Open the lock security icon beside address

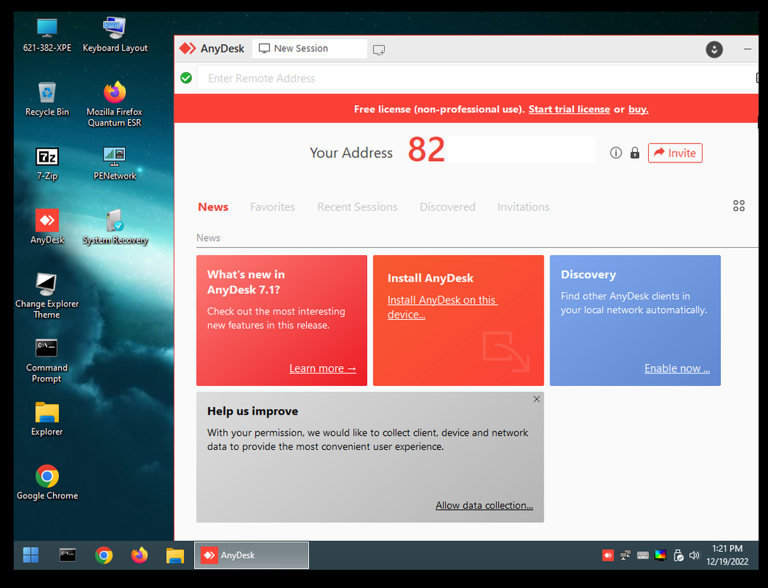click(x=635, y=153)
